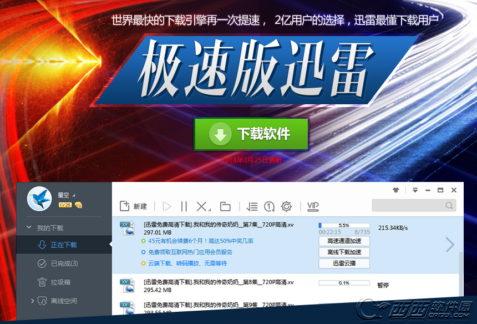Click the 离线下载加速 button
Screen dimensions: 477x324
344,252
